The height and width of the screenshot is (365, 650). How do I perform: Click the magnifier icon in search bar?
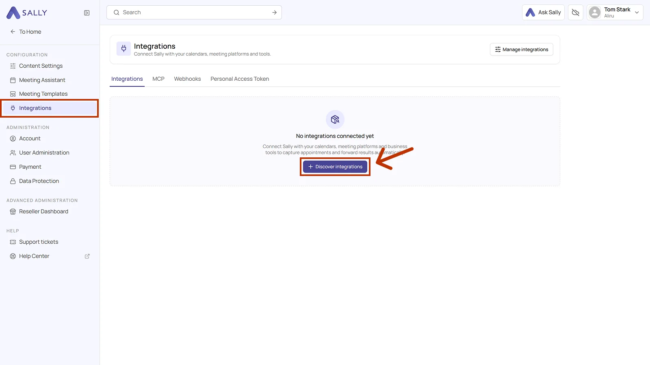117,13
